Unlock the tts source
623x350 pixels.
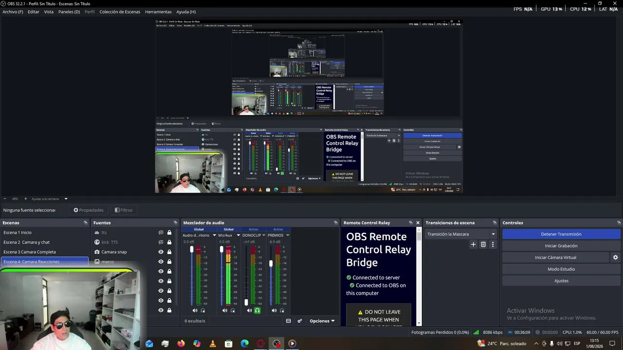169,232
